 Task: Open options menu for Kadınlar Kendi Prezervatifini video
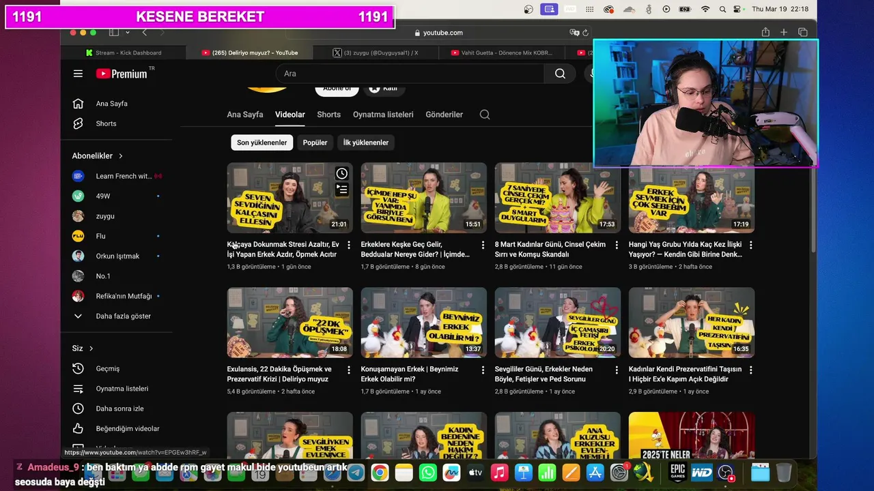pyautogui.click(x=751, y=370)
